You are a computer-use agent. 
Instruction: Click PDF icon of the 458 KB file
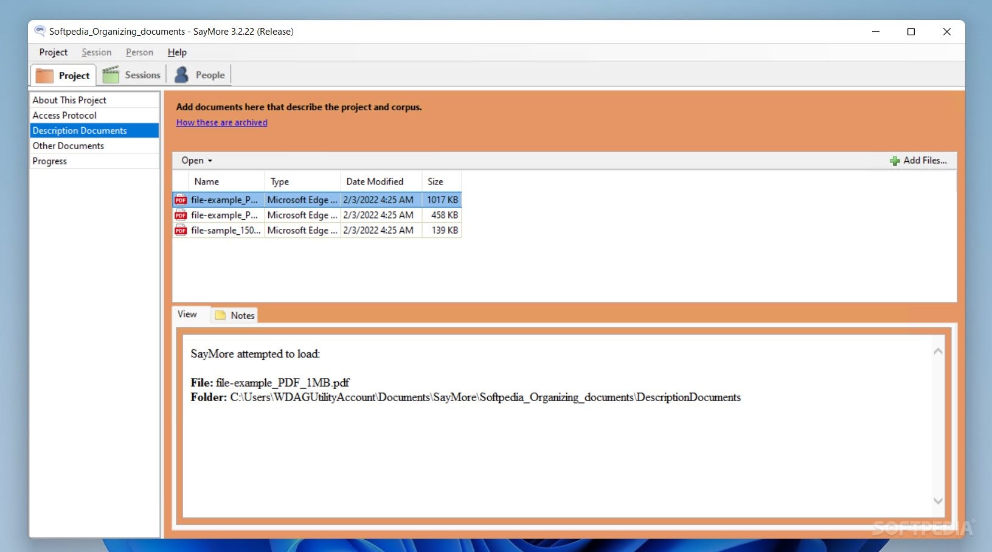(181, 215)
